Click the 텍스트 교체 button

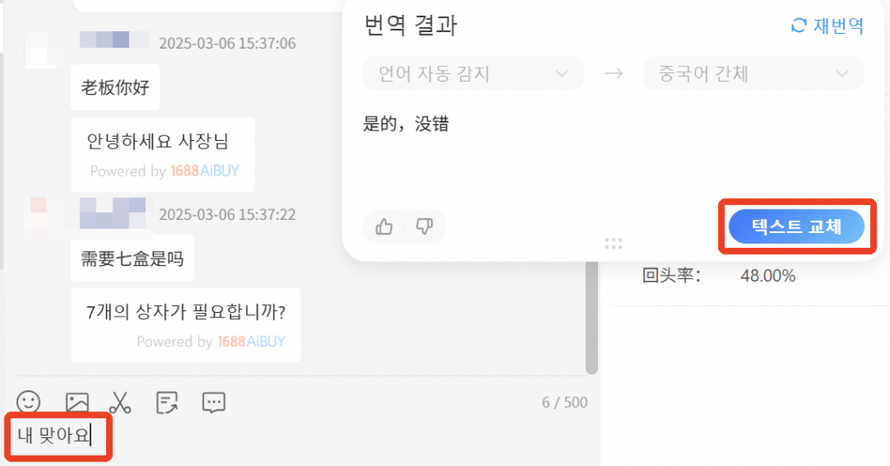(x=796, y=226)
